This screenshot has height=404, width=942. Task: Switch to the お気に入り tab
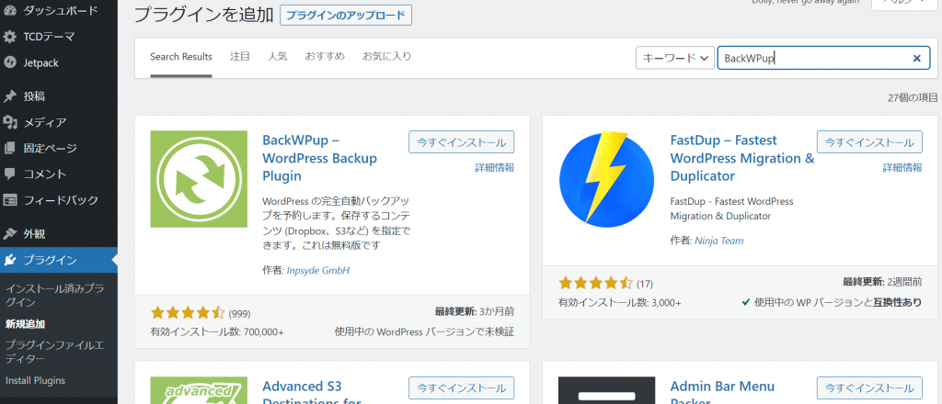pos(387,57)
